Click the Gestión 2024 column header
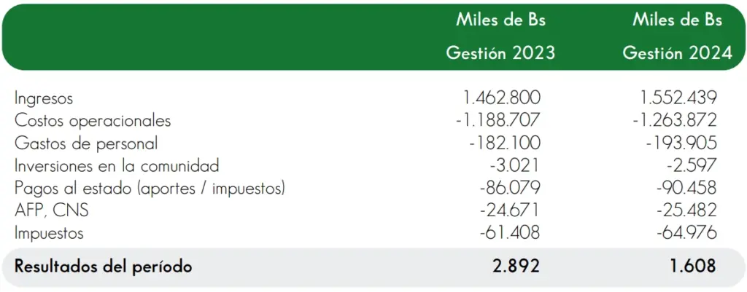This screenshot has width=747, height=292. [678, 52]
